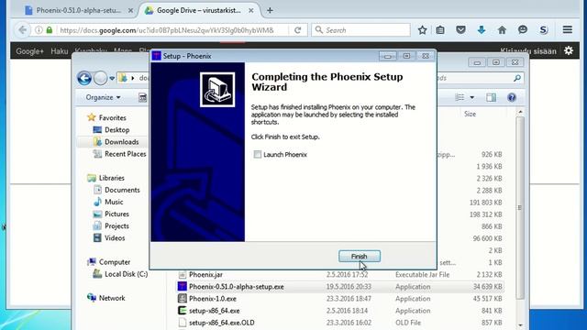
Task: Open Projects library
Action: pyautogui.click(x=116, y=226)
